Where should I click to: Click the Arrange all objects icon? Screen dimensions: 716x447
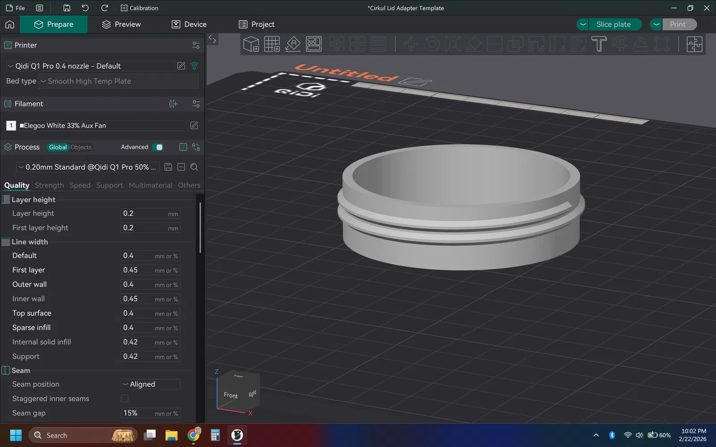(314, 44)
